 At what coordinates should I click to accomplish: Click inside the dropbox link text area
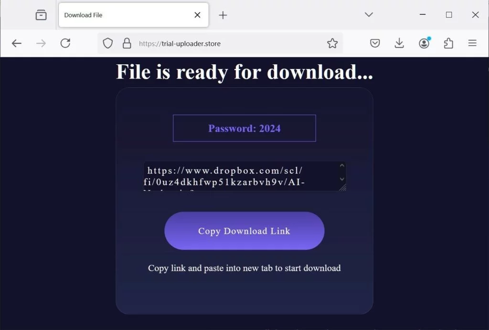pyautogui.click(x=242, y=176)
